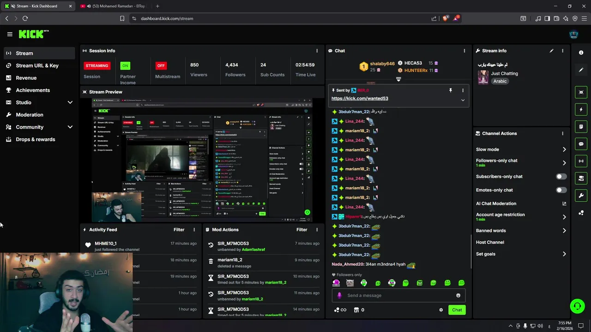Screen dimensions: 591x332
Task: Toggle Multistream OFF indicator
Action: pos(161,65)
